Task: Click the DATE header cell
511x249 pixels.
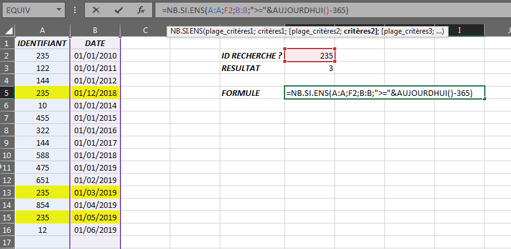Action: pyautogui.click(x=95, y=43)
